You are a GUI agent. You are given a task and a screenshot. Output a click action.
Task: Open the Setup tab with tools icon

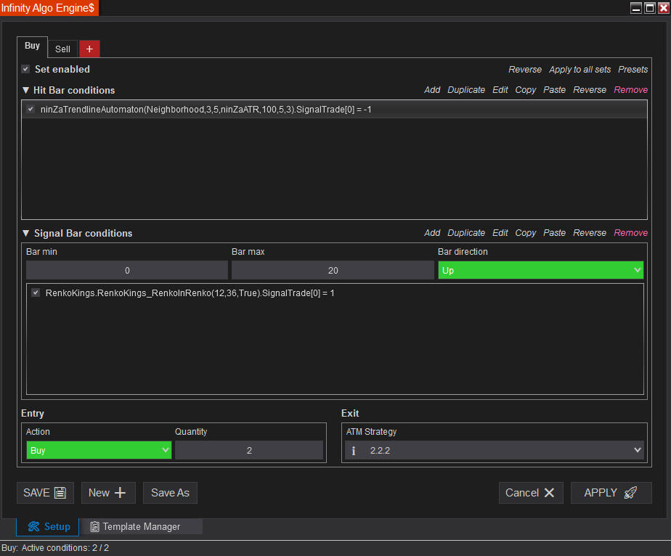pyautogui.click(x=48, y=527)
